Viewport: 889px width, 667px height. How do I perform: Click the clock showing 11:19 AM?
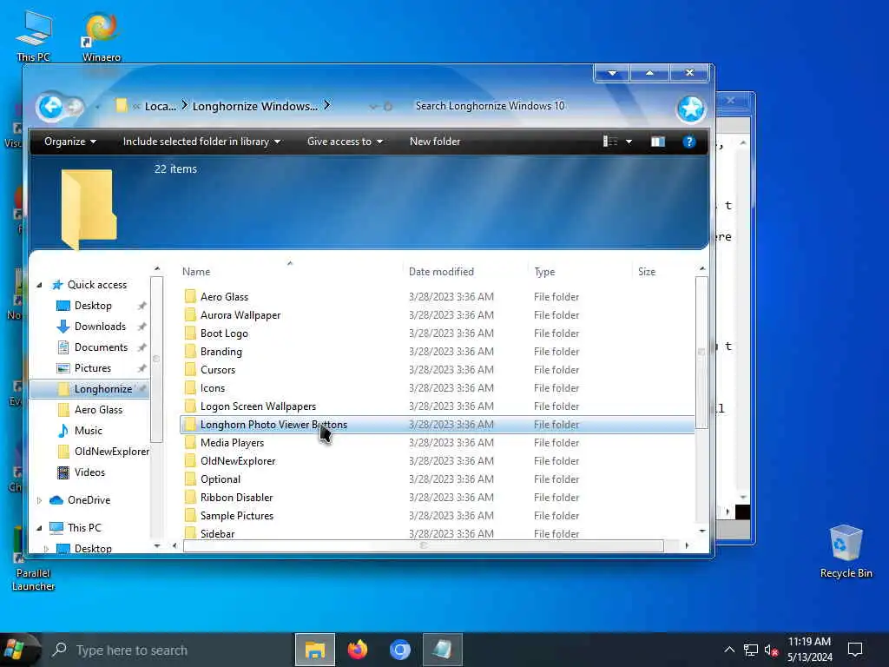click(809, 642)
